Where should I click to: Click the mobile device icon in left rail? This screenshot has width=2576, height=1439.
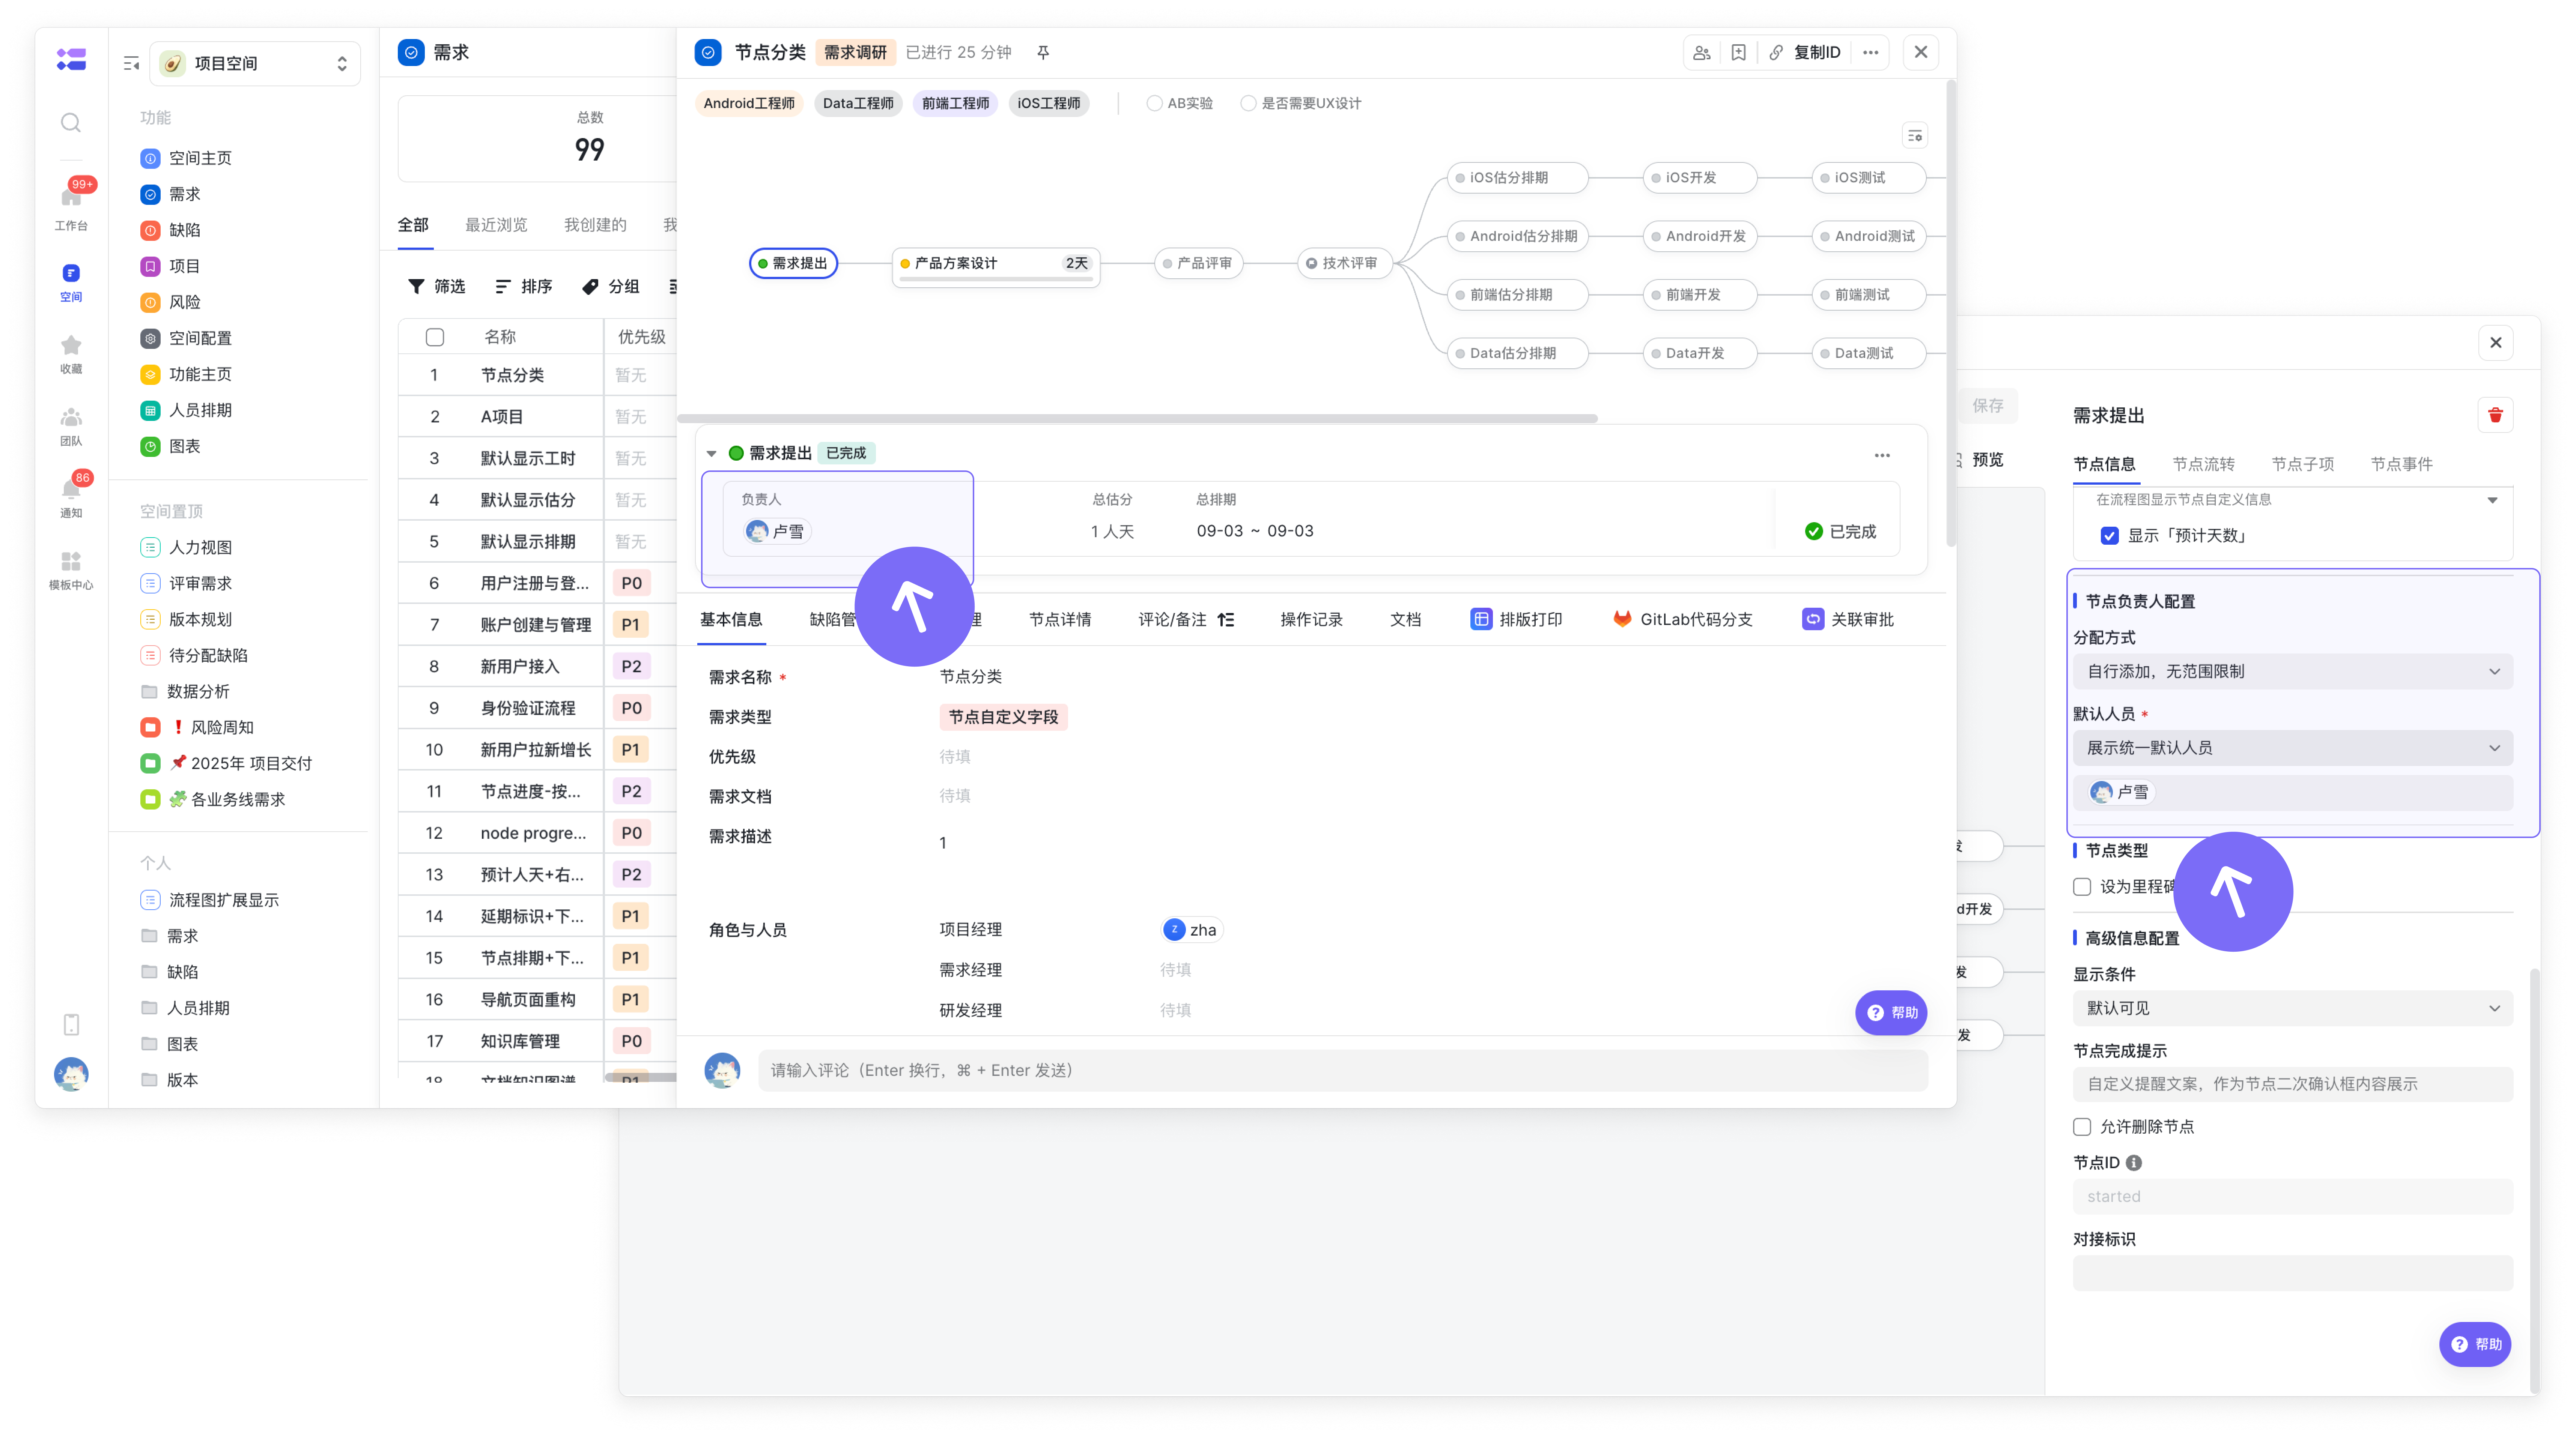click(x=71, y=1024)
